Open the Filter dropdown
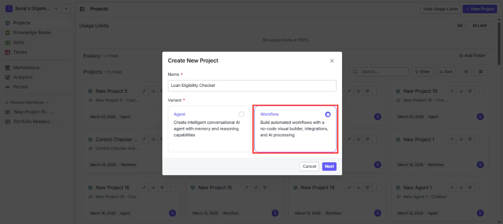This screenshot has width=503, height=224. [423, 72]
